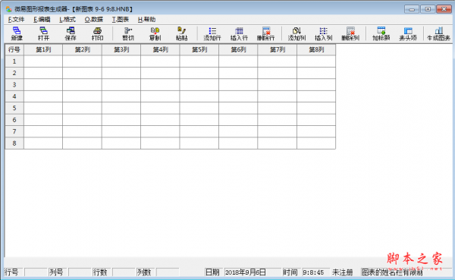Open the O.数据 menu
Image resolution: width=455 pixels, height=280 pixels.
click(x=94, y=20)
